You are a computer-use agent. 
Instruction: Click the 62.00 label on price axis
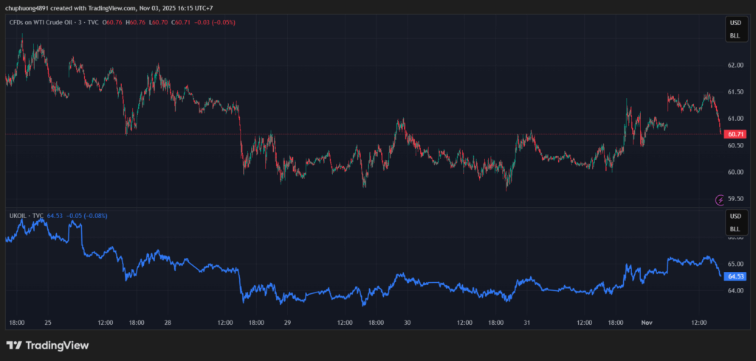[x=735, y=65]
